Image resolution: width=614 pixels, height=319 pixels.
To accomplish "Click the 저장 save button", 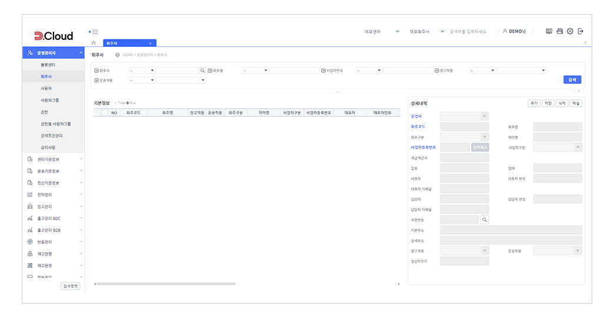I will click(548, 103).
